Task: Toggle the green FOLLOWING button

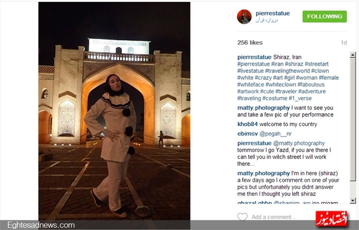Action: pos(324,17)
